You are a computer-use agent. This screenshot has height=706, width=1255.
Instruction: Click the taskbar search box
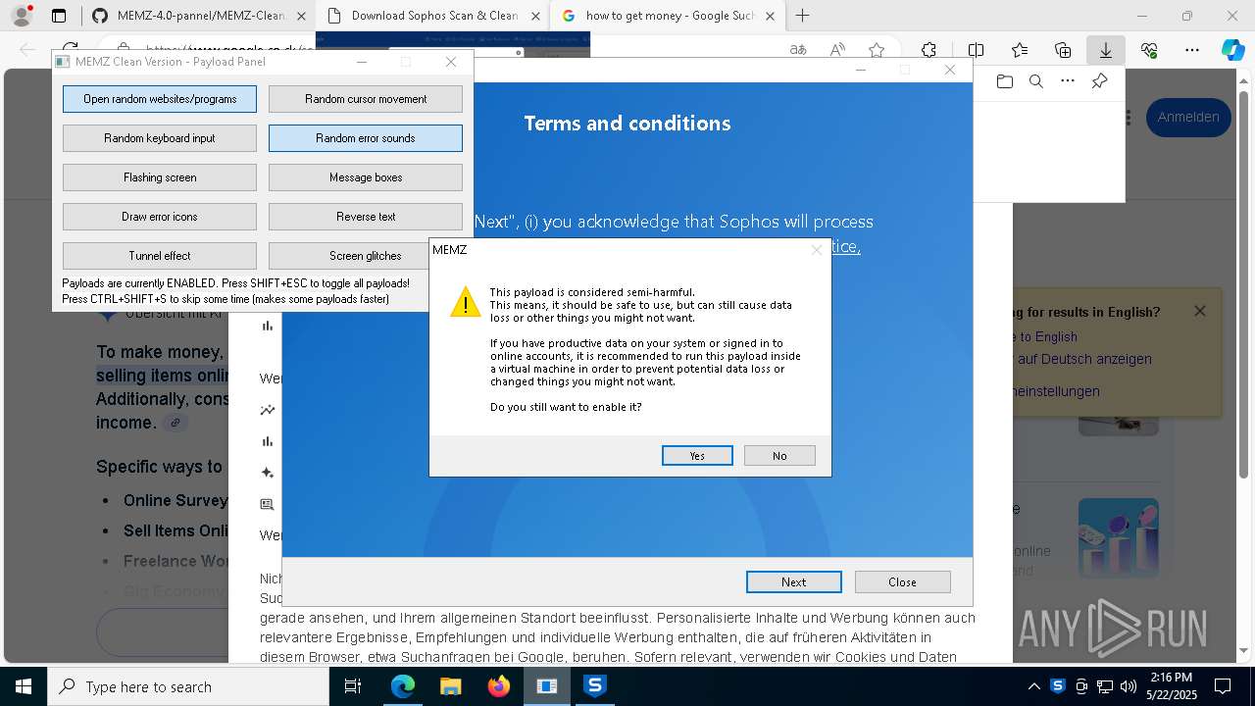coord(188,686)
